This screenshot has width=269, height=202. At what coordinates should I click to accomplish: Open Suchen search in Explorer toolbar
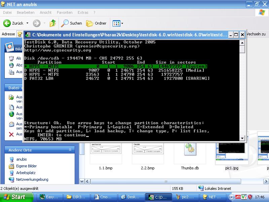click(71, 23)
